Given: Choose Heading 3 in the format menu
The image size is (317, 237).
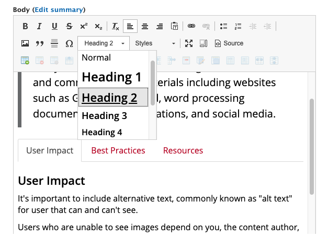Looking at the screenshot, I should [105, 115].
